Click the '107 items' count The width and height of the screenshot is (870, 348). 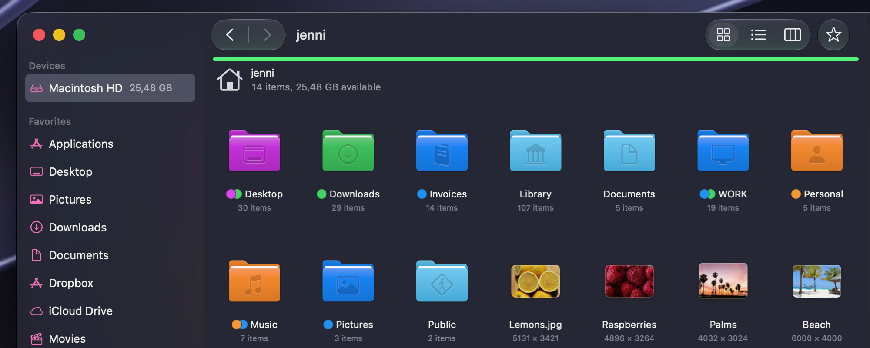click(535, 208)
